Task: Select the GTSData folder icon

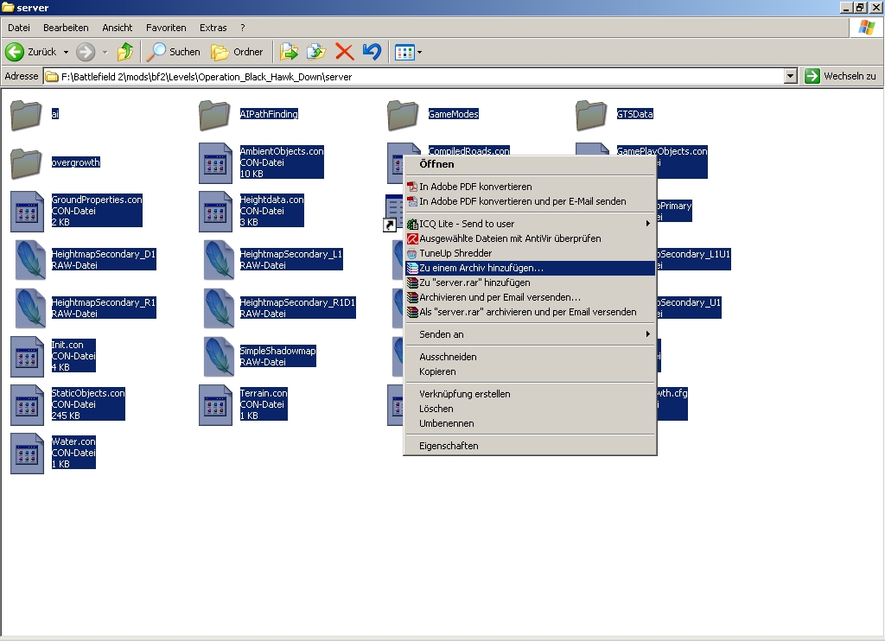Action: pos(592,115)
